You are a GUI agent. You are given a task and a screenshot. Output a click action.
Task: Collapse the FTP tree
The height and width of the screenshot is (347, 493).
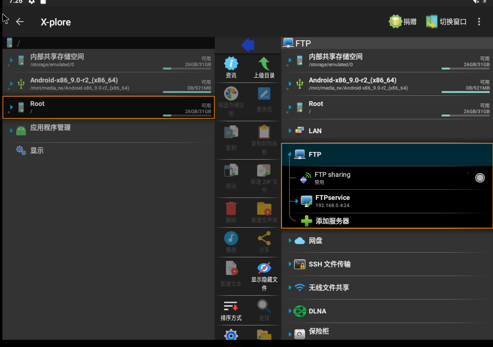pos(290,154)
